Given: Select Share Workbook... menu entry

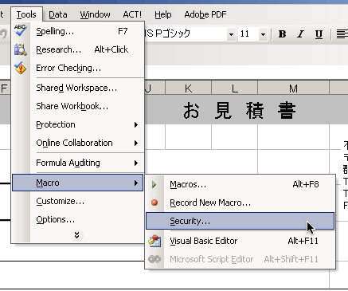Looking at the screenshot, I should (x=77, y=106).
